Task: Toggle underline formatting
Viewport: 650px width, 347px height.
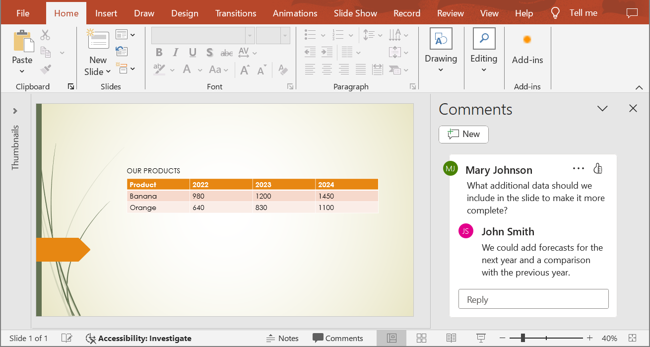Action: [x=192, y=52]
